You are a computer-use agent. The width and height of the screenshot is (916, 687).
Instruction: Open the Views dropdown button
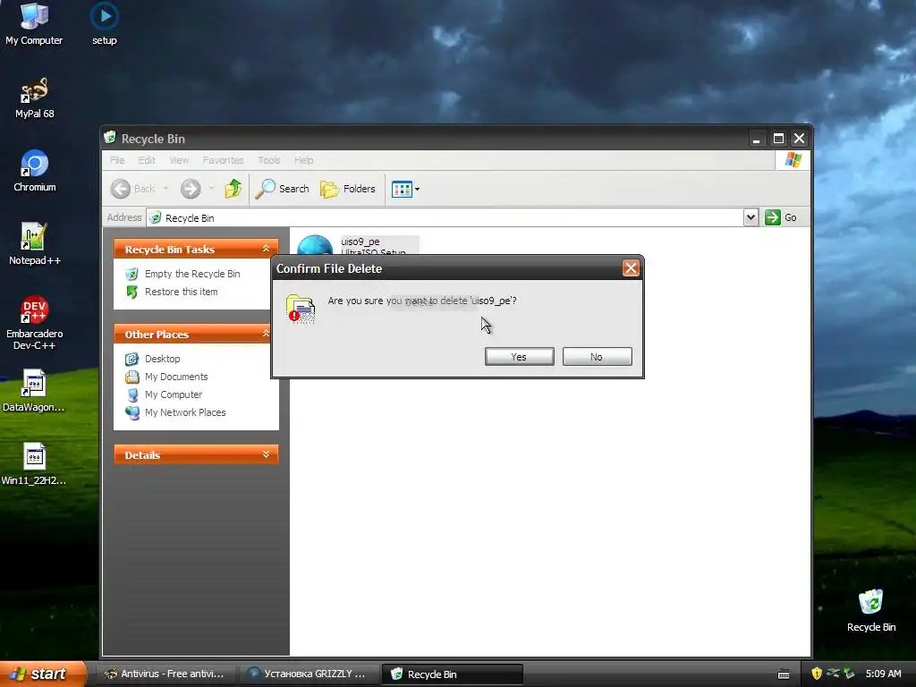[405, 189]
